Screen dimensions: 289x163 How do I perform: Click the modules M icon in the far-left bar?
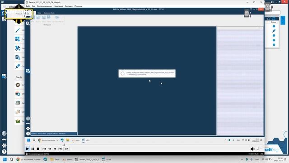pos(4,76)
